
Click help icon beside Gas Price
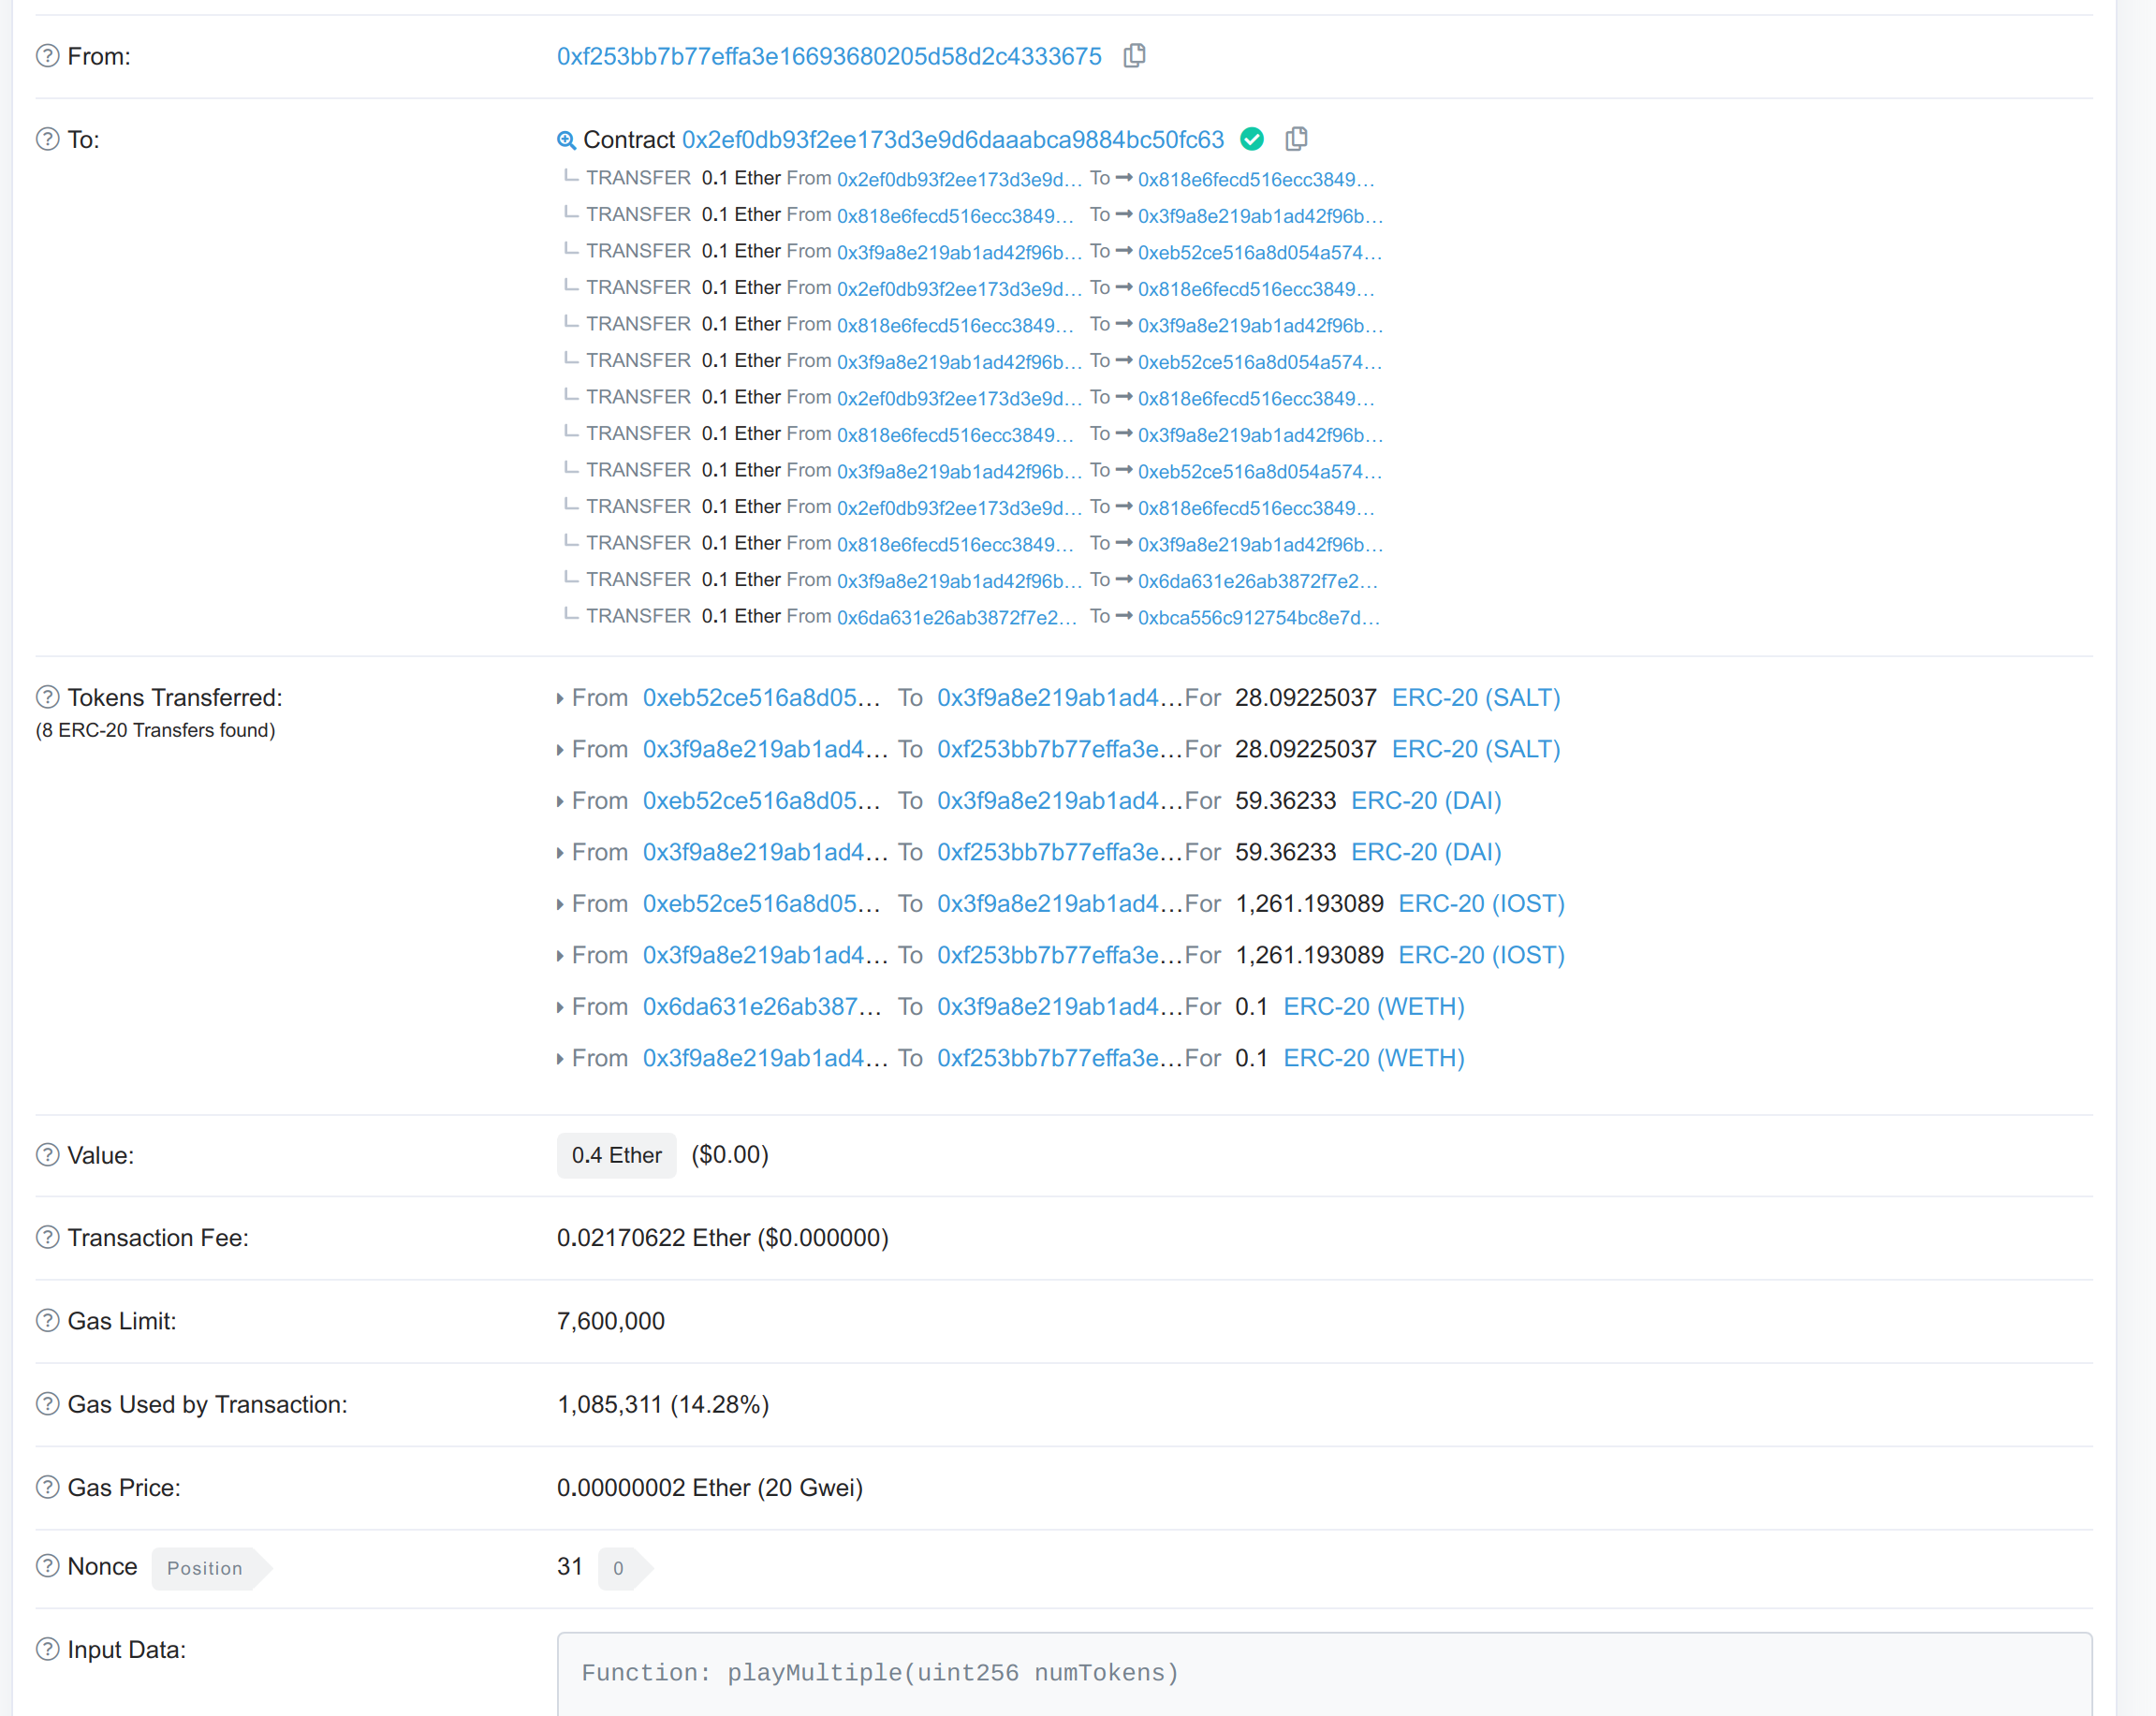47,1487
